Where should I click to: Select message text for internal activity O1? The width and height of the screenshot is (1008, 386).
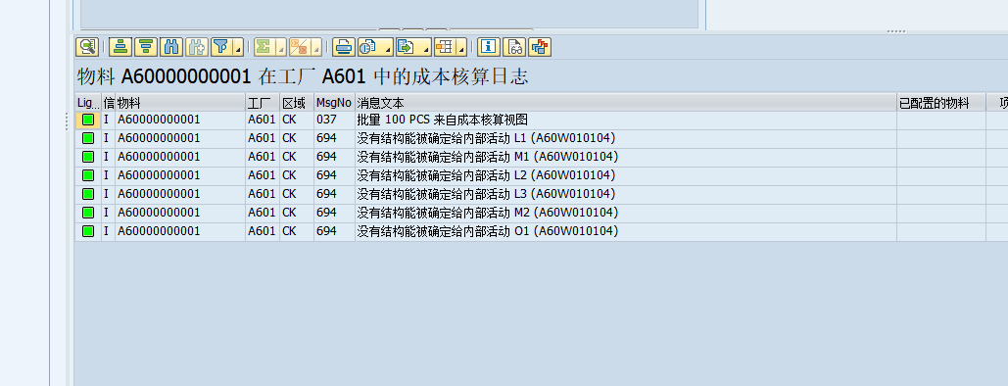(488, 231)
